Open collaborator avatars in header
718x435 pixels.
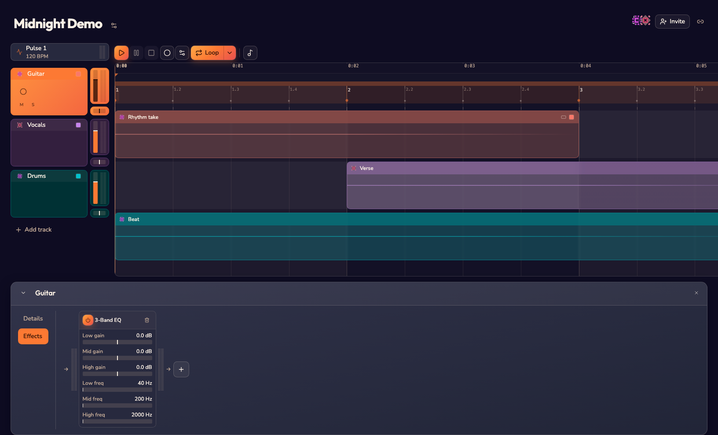click(641, 20)
